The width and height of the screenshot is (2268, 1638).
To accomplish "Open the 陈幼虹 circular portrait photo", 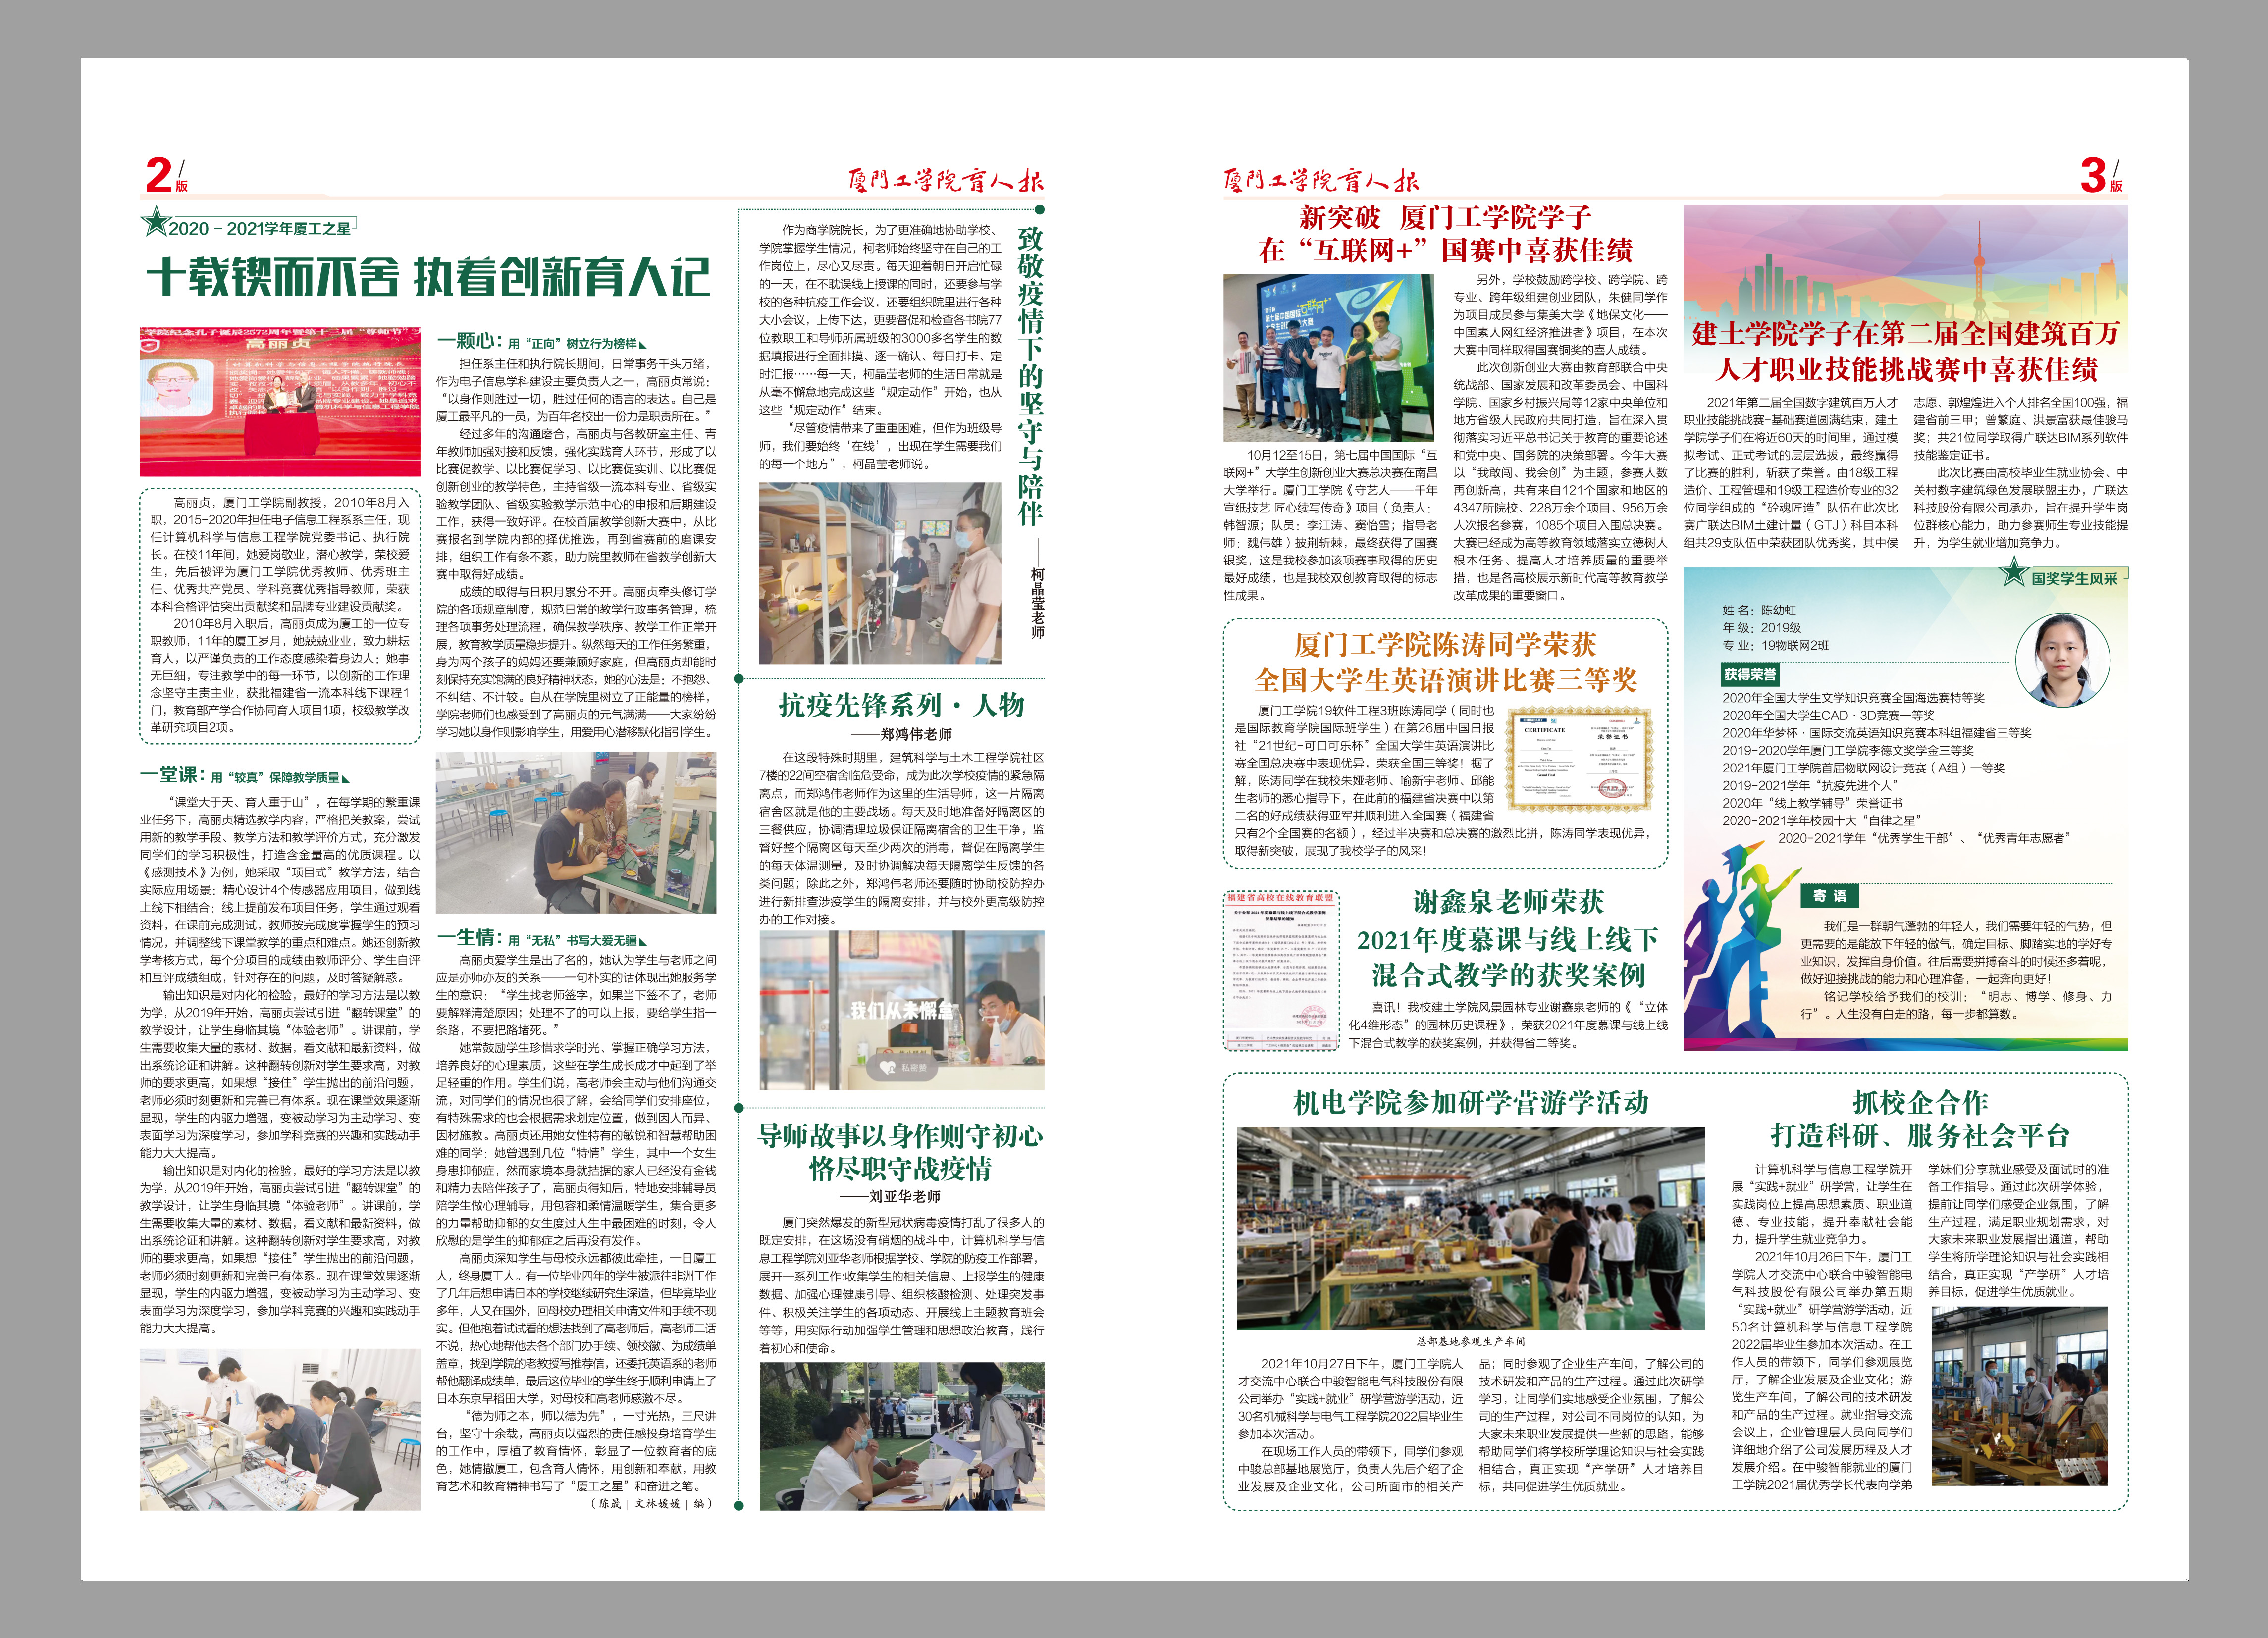I will tap(2062, 660).
